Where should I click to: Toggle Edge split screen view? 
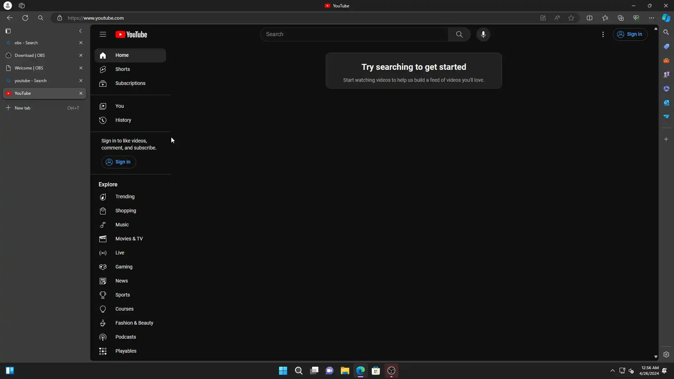click(589, 18)
